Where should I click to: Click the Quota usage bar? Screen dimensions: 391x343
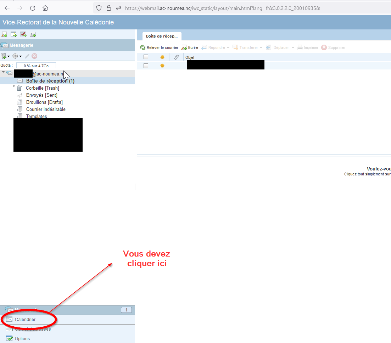(36, 66)
